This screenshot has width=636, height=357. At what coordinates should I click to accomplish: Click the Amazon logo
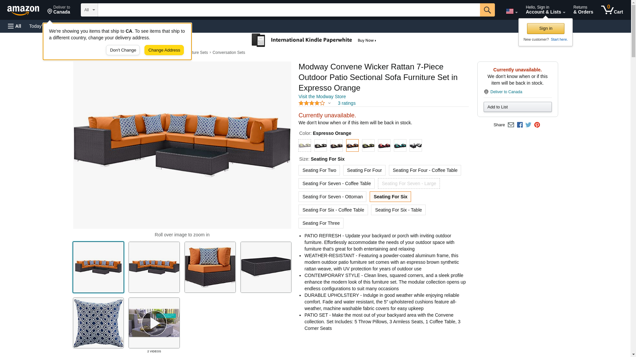[23, 10]
